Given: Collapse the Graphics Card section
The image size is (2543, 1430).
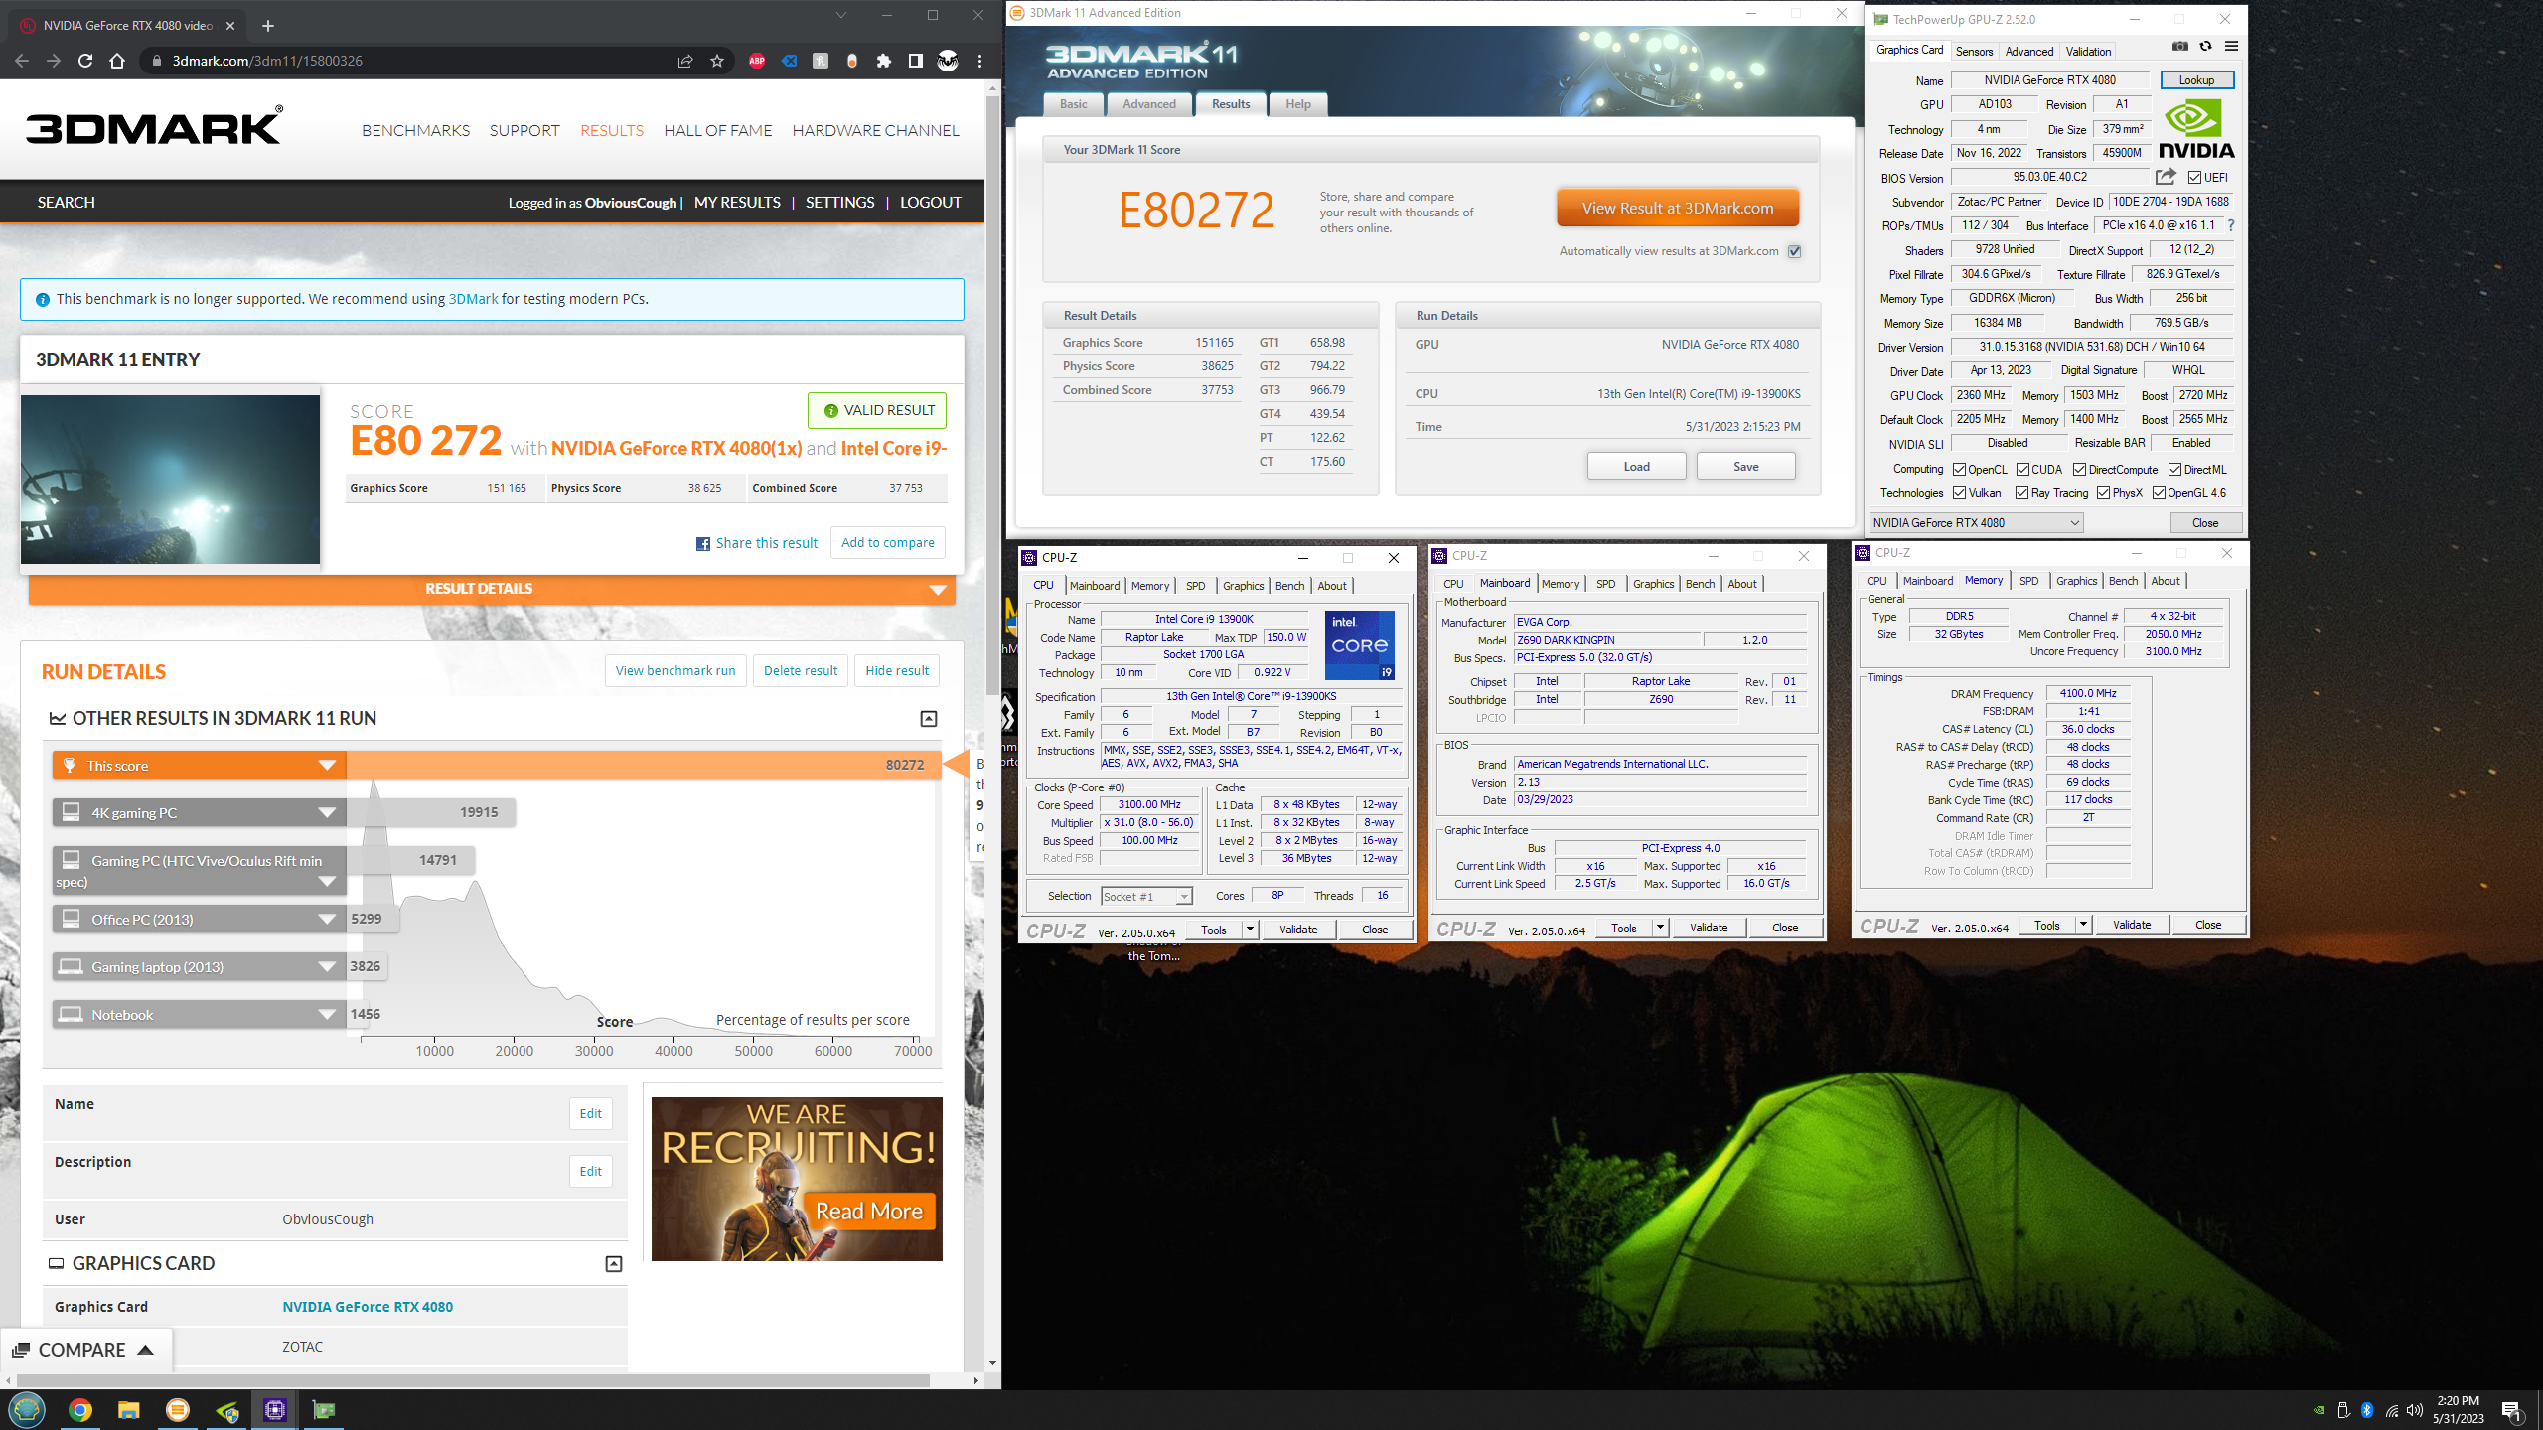Looking at the screenshot, I should tap(614, 1264).
